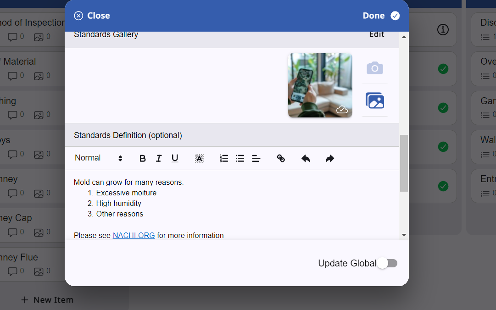The height and width of the screenshot is (310, 496).
Task: Open the image gallery picker icon
Action: [375, 100]
